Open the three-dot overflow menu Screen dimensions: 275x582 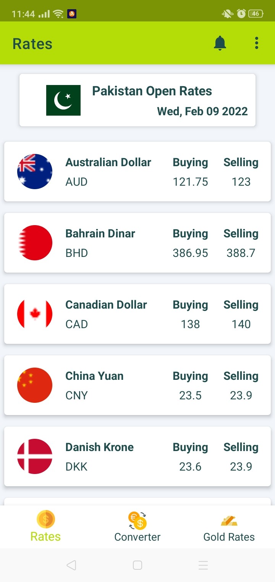pyautogui.click(x=257, y=43)
